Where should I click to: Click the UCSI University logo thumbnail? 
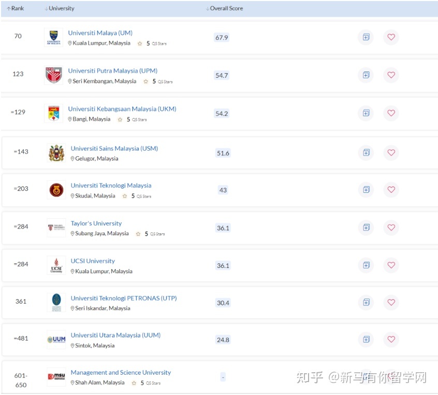coord(56,265)
